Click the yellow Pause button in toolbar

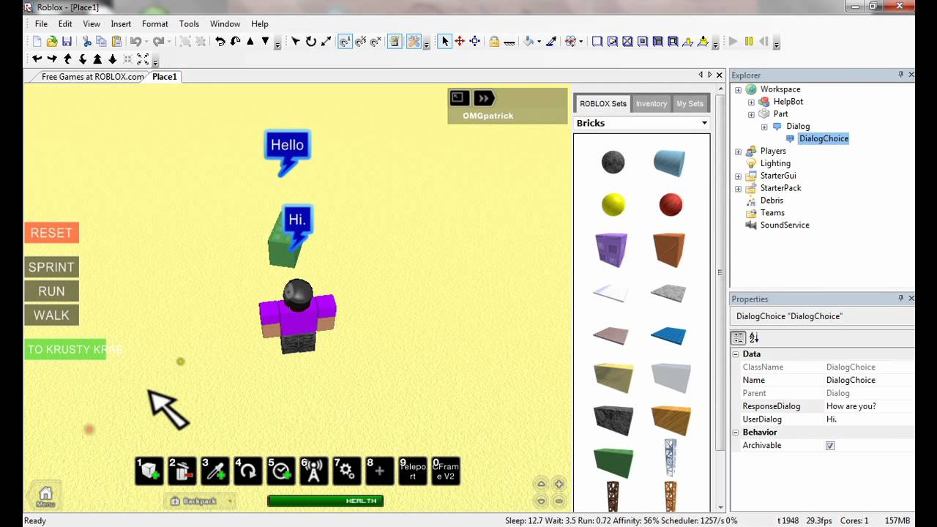pyautogui.click(x=748, y=42)
